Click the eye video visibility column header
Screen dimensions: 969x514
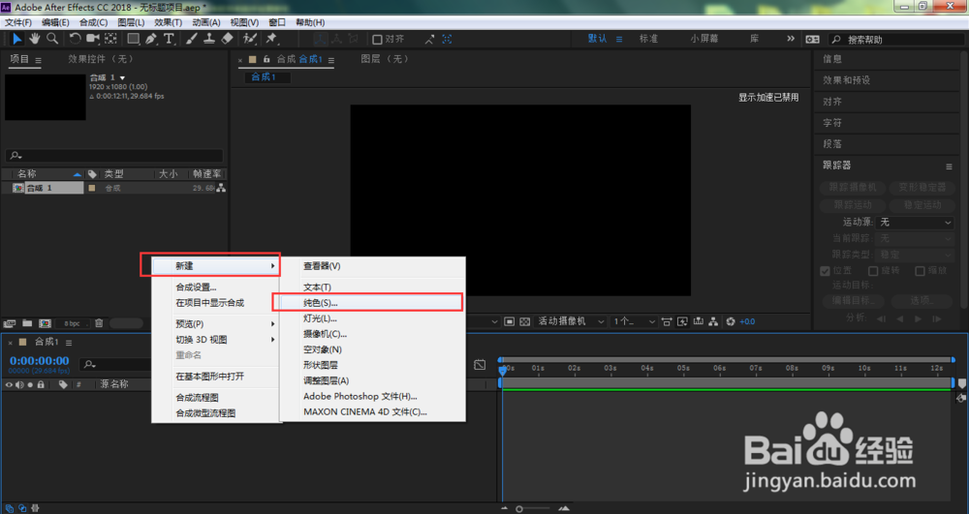coord(9,384)
